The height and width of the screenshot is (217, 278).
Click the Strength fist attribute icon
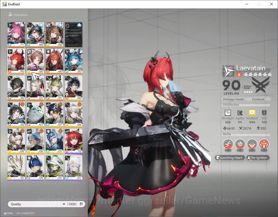pyautogui.click(x=228, y=113)
